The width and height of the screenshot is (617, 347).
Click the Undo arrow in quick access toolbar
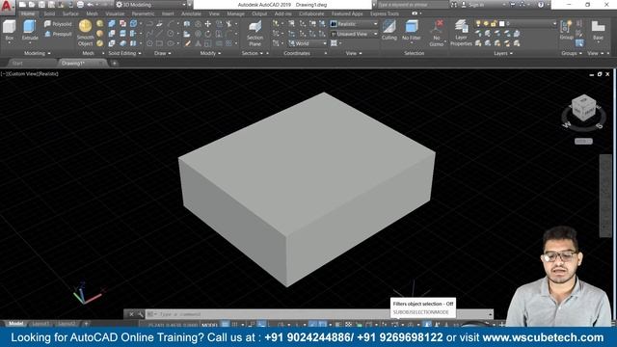click(x=90, y=5)
